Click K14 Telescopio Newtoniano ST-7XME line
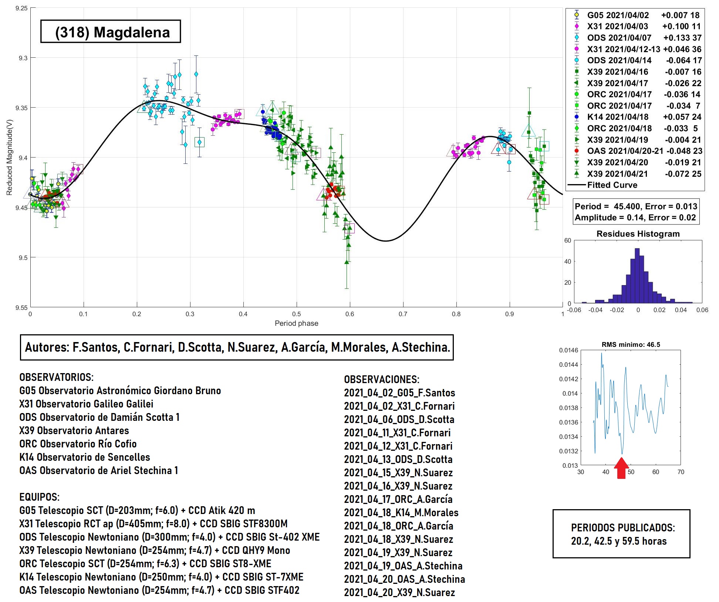This screenshot has height=602, width=719. [x=161, y=577]
